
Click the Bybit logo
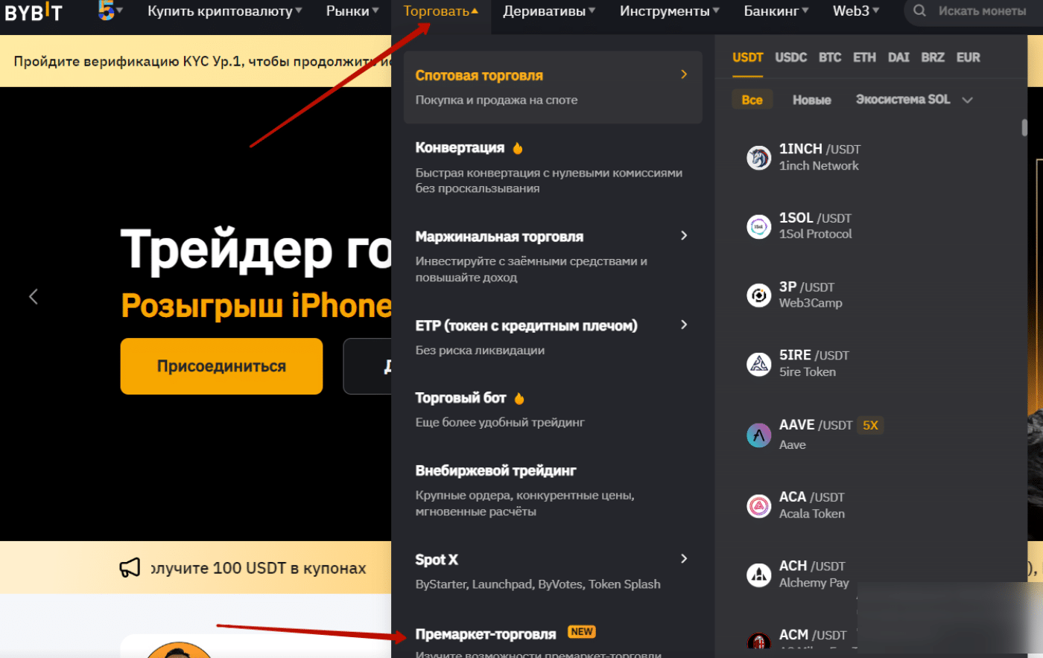[34, 11]
